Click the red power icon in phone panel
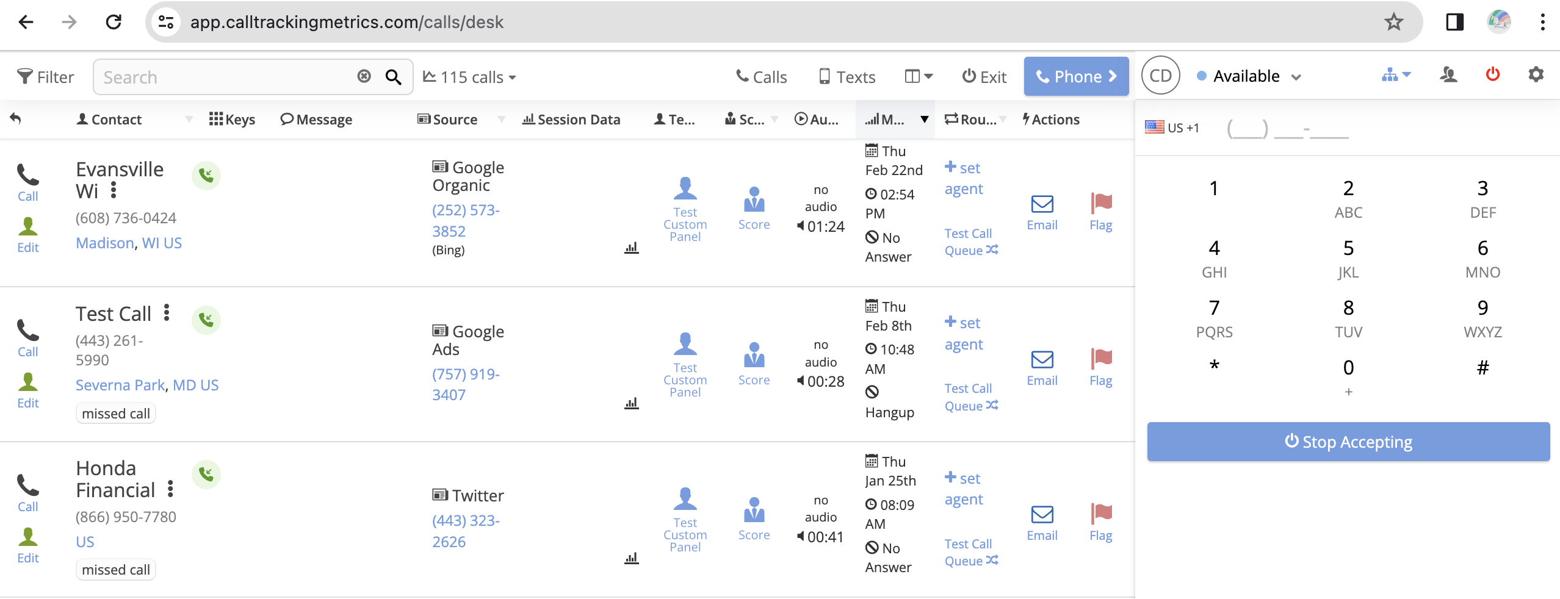 [x=1492, y=75]
